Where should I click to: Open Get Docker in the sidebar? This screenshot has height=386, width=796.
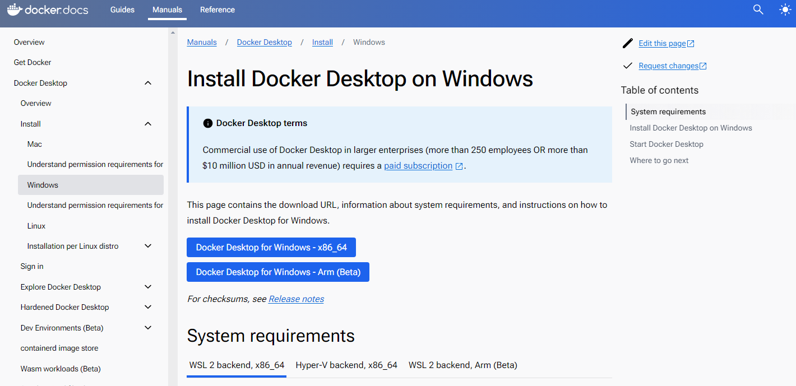[x=33, y=62]
